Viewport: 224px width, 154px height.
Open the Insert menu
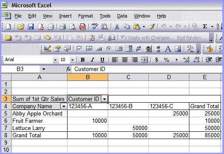(x=65, y=16)
